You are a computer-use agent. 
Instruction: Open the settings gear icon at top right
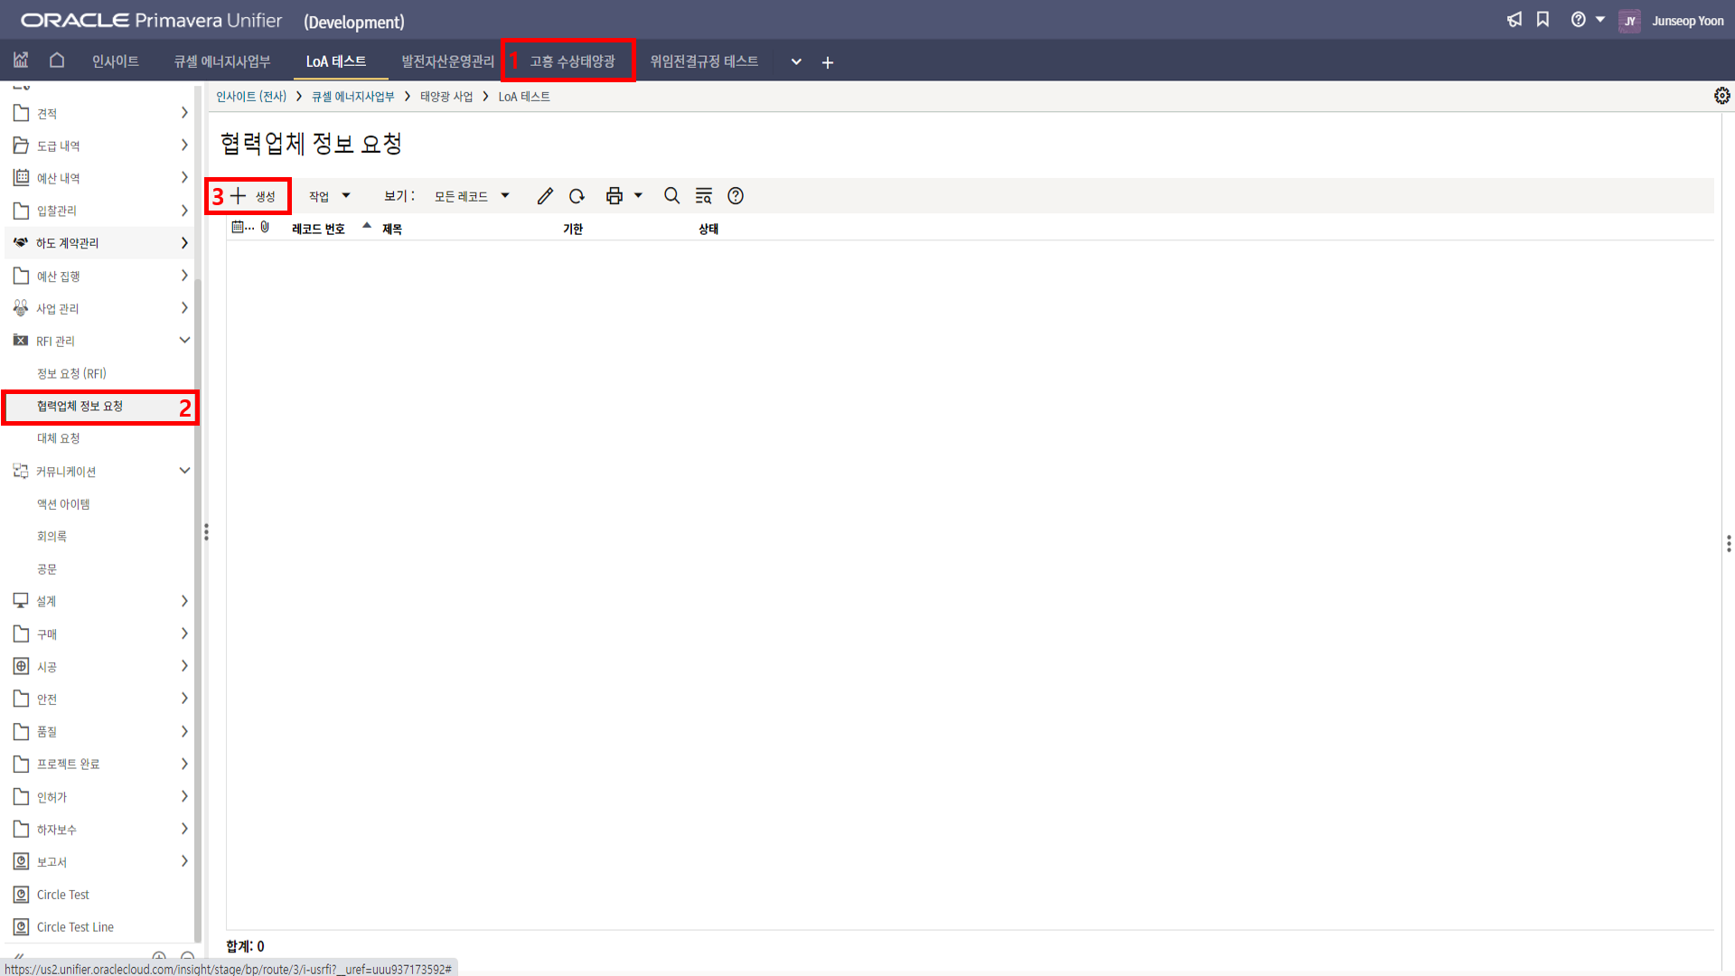click(1721, 96)
